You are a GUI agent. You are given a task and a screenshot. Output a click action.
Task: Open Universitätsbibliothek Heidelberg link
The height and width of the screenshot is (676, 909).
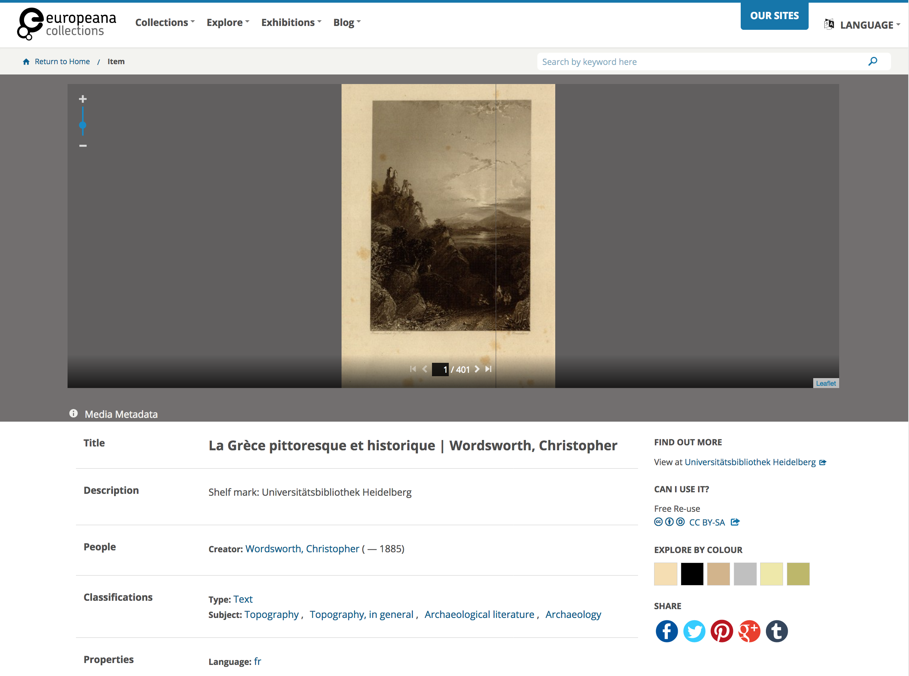click(x=750, y=462)
